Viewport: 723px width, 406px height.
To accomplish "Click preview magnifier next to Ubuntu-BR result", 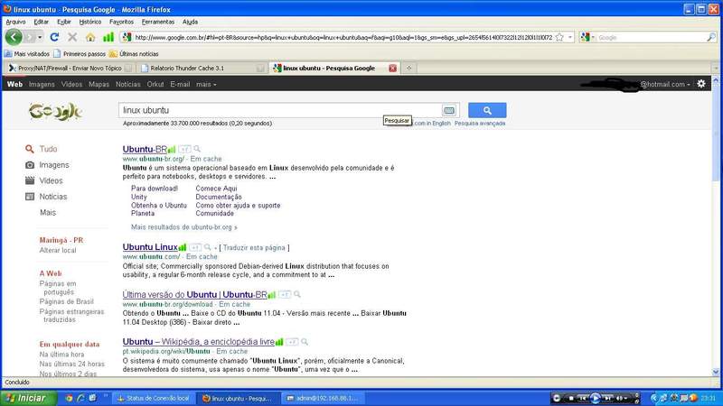I will click(x=197, y=149).
